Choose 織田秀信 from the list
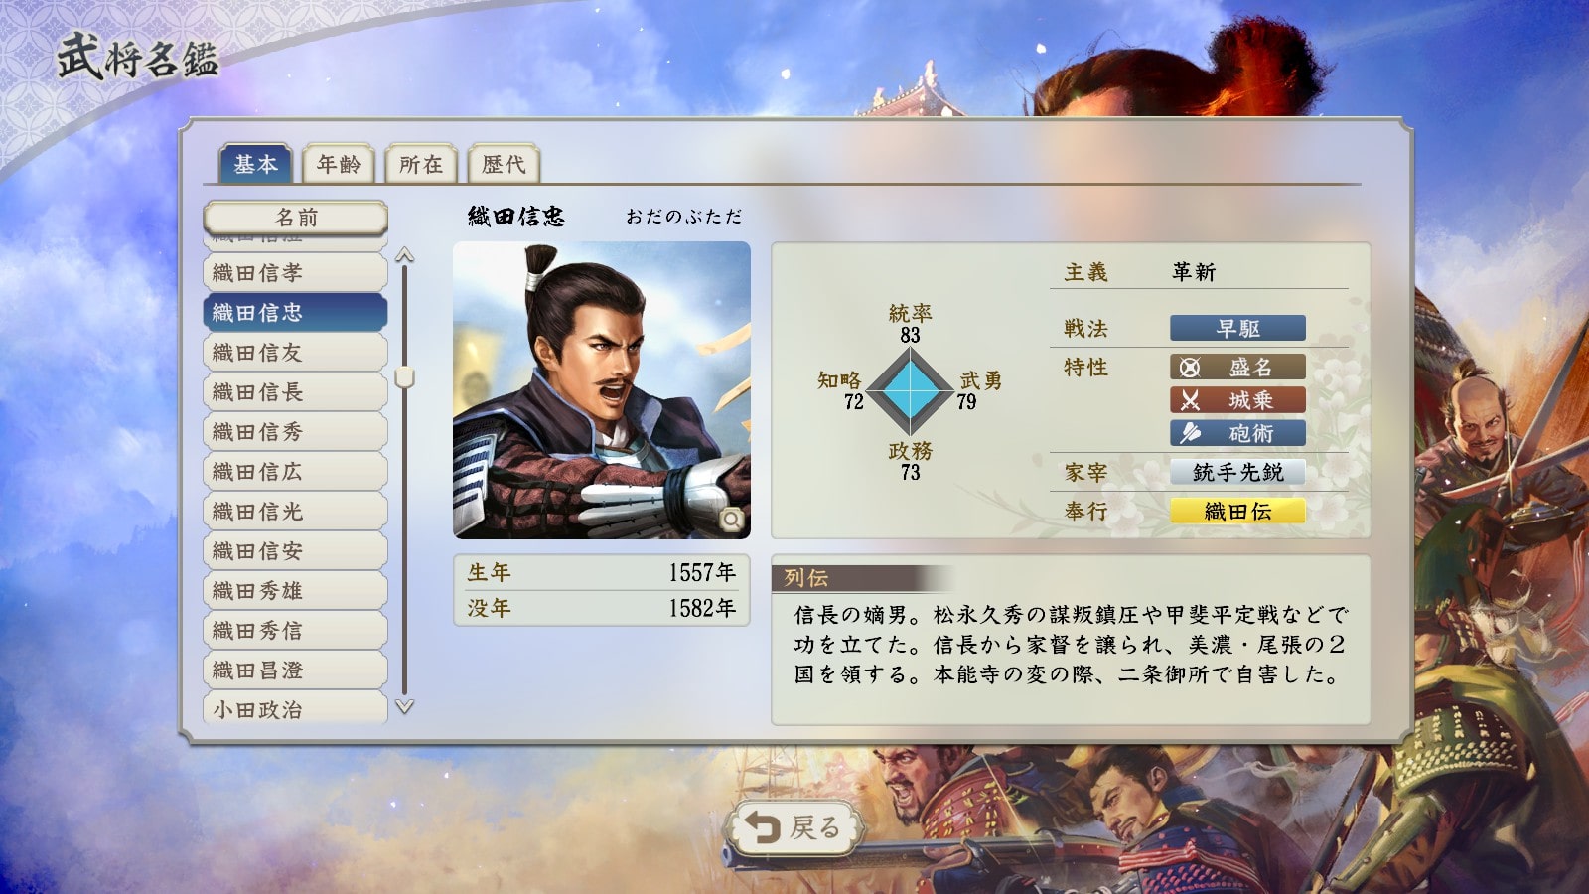Viewport: 1589px width, 894px height. click(x=295, y=631)
